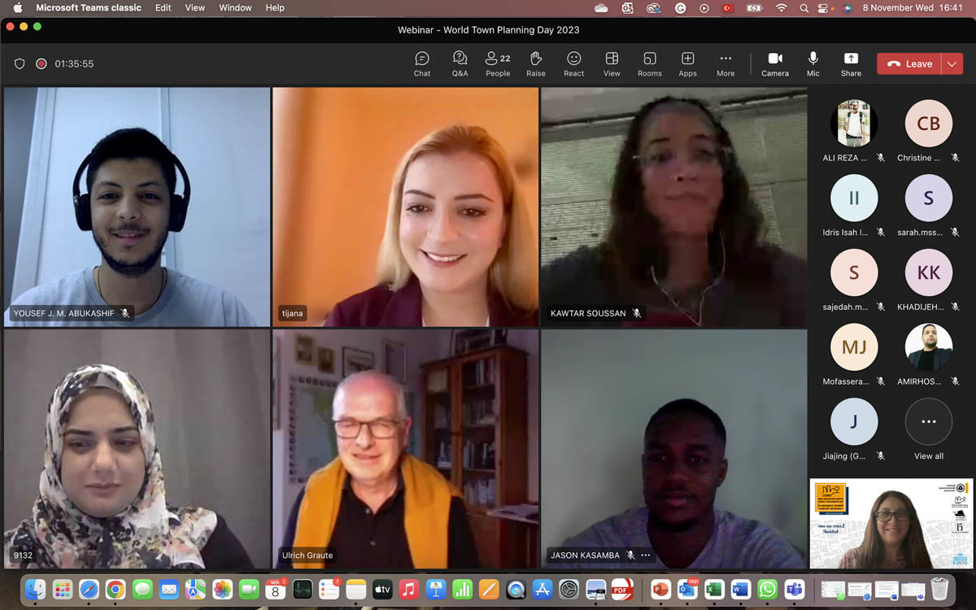Raise your hand in the meeting

tap(536, 63)
